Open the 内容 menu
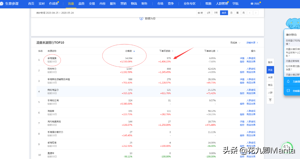 [x=102, y=4]
